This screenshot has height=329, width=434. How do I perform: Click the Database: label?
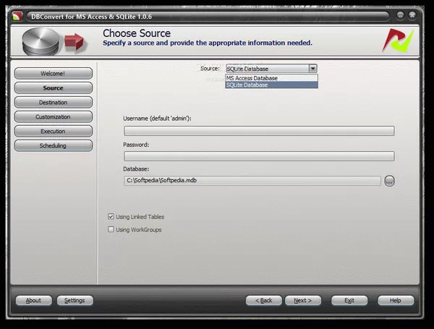click(x=136, y=168)
